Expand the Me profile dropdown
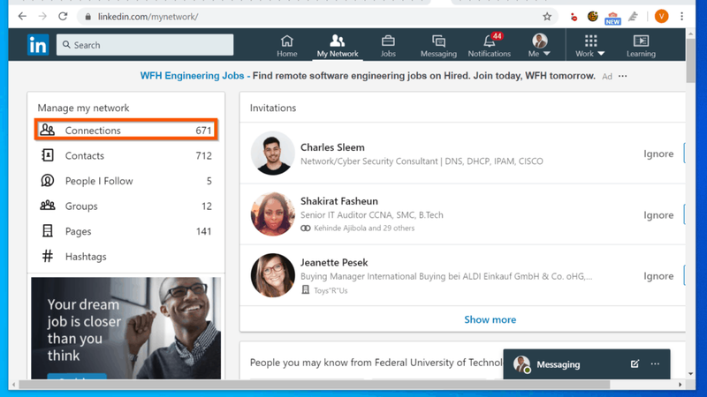 (539, 46)
